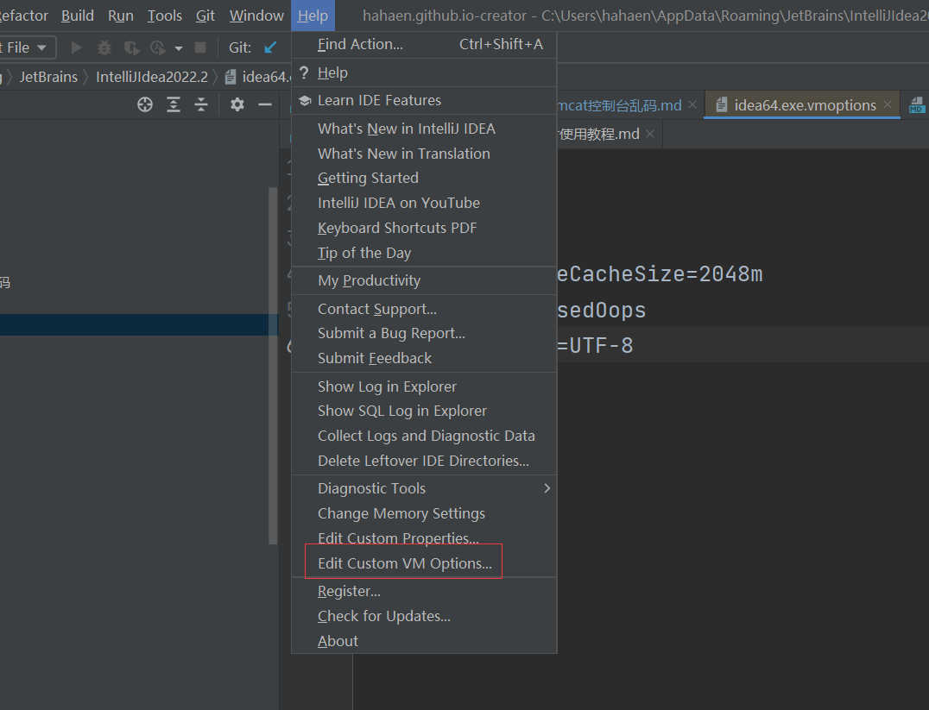Click the Stop square icon
Image resolution: width=929 pixels, height=710 pixels.
coord(200,47)
